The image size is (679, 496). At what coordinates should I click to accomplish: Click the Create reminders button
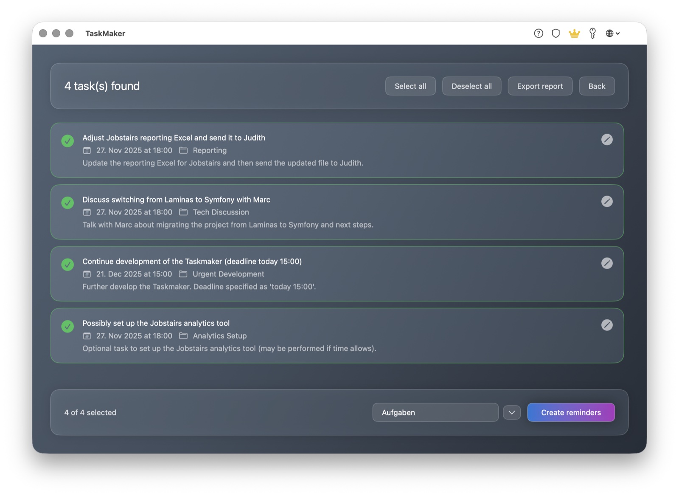[571, 412]
